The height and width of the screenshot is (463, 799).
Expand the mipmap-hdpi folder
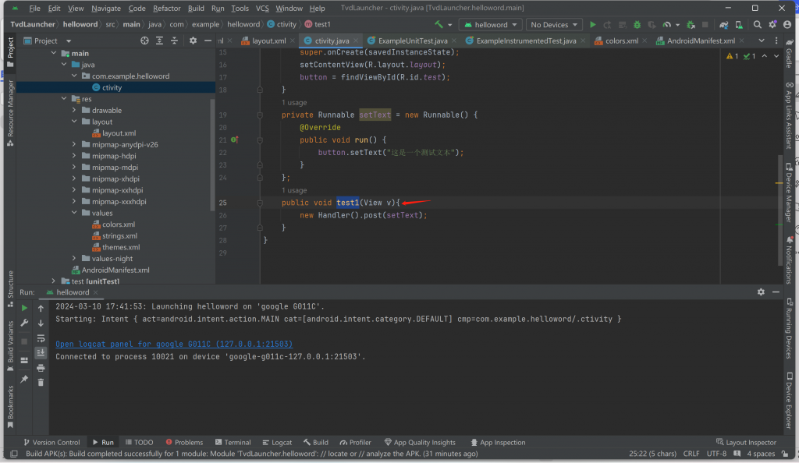74,156
